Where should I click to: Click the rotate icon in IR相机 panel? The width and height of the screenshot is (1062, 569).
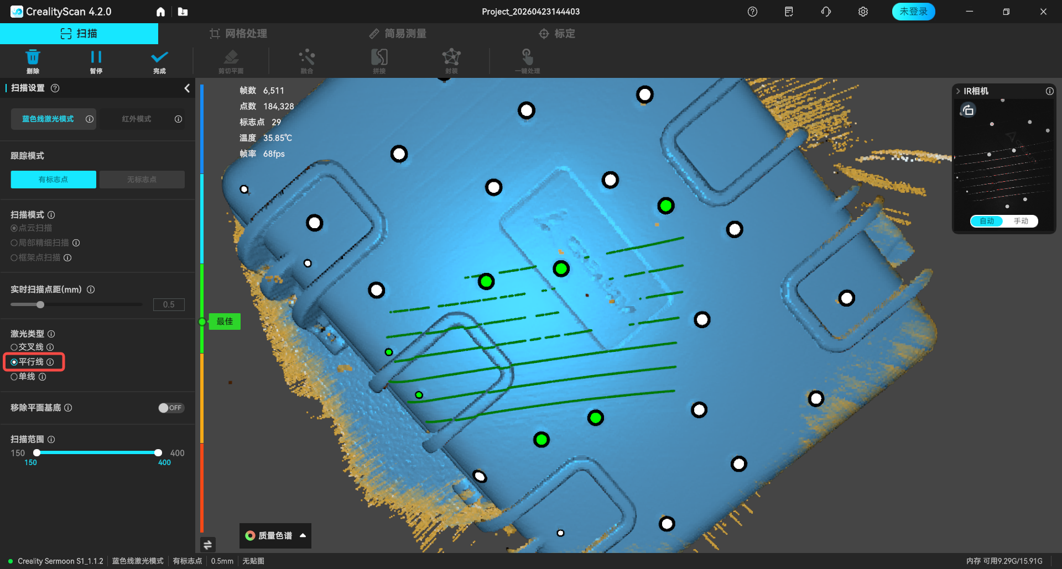[x=968, y=110]
